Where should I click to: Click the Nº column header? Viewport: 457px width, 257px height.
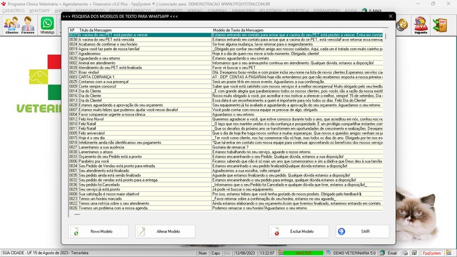(x=73, y=30)
